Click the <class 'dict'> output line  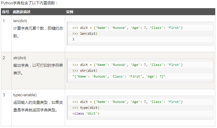pos(86,113)
